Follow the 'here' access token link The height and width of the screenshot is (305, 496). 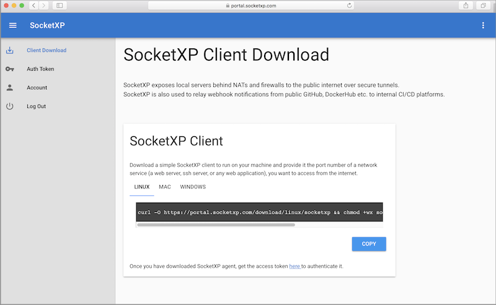pos(294,267)
